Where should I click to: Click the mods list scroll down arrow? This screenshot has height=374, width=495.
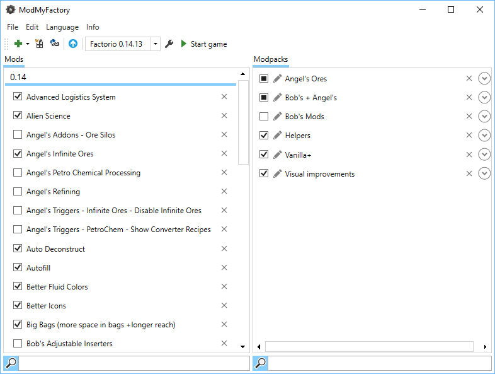coord(242,347)
